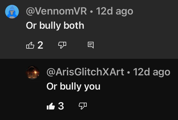The height and width of the screenshot is (120, 178).
Task: Visit the @ArisGlitchXArt channel link
Action: (x=85, y=72)
